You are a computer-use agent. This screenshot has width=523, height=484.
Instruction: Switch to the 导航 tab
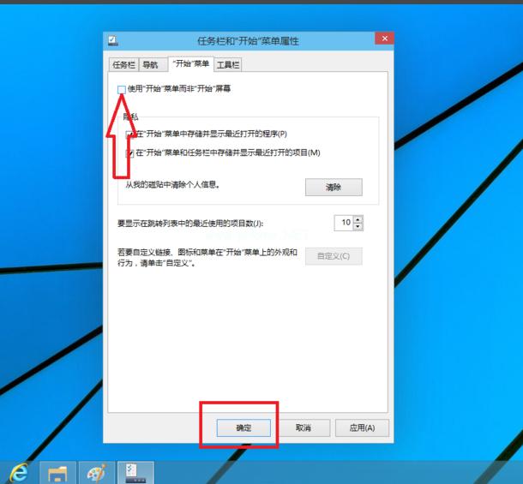coord(153,64)
